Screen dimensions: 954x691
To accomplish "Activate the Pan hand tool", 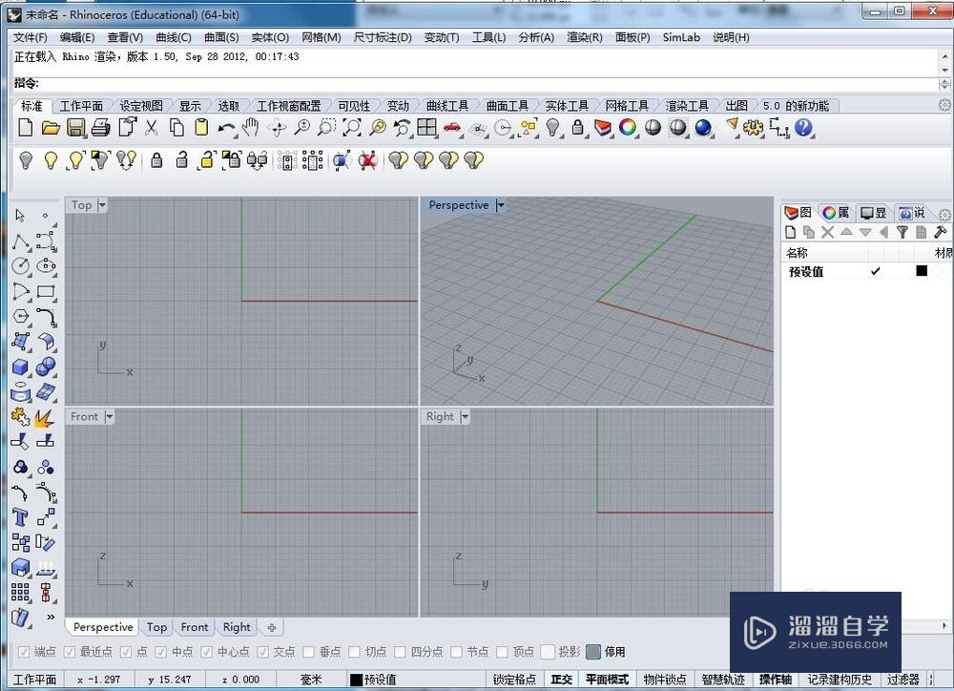I will click(251, 128).
